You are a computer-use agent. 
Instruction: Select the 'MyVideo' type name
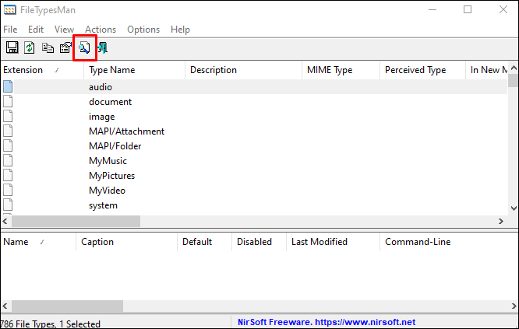tap(107, 191)
